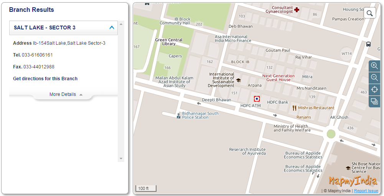This screenshot has width=384, height=196.
Task: Open Get directions for this Branch
Action: click(45, 79)
